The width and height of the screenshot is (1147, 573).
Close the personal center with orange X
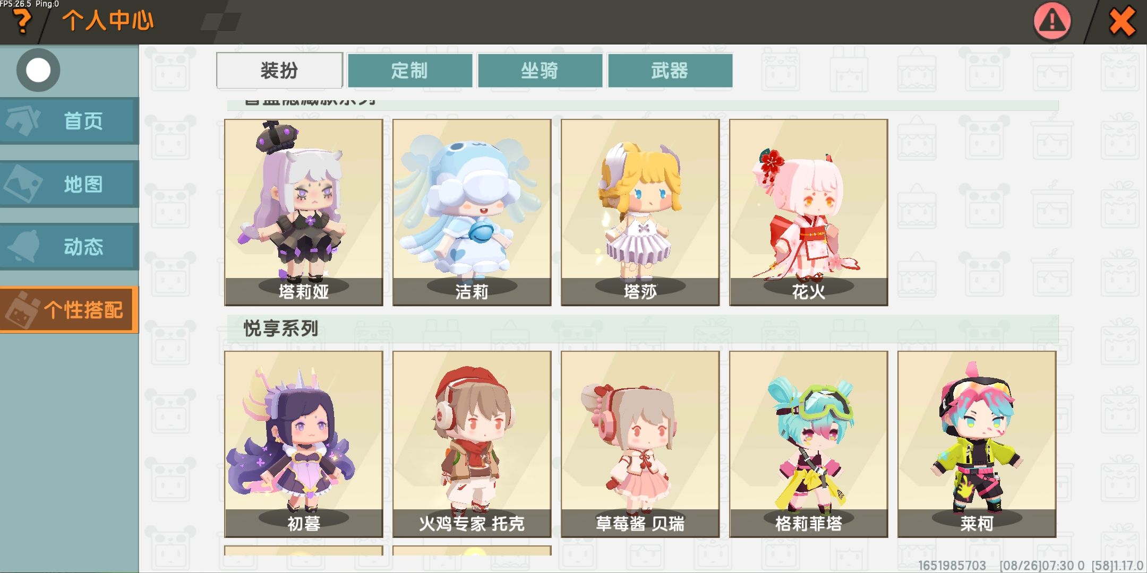pos(1122,22)
